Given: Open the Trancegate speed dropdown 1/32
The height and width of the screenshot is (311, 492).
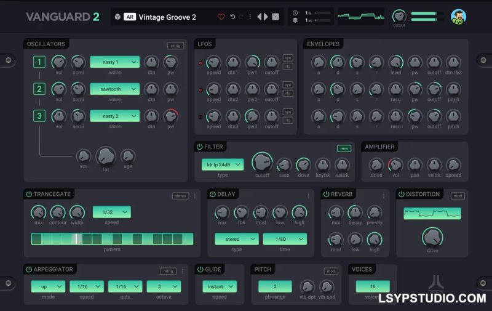Looking at the screenshot, I should (112, 212).
